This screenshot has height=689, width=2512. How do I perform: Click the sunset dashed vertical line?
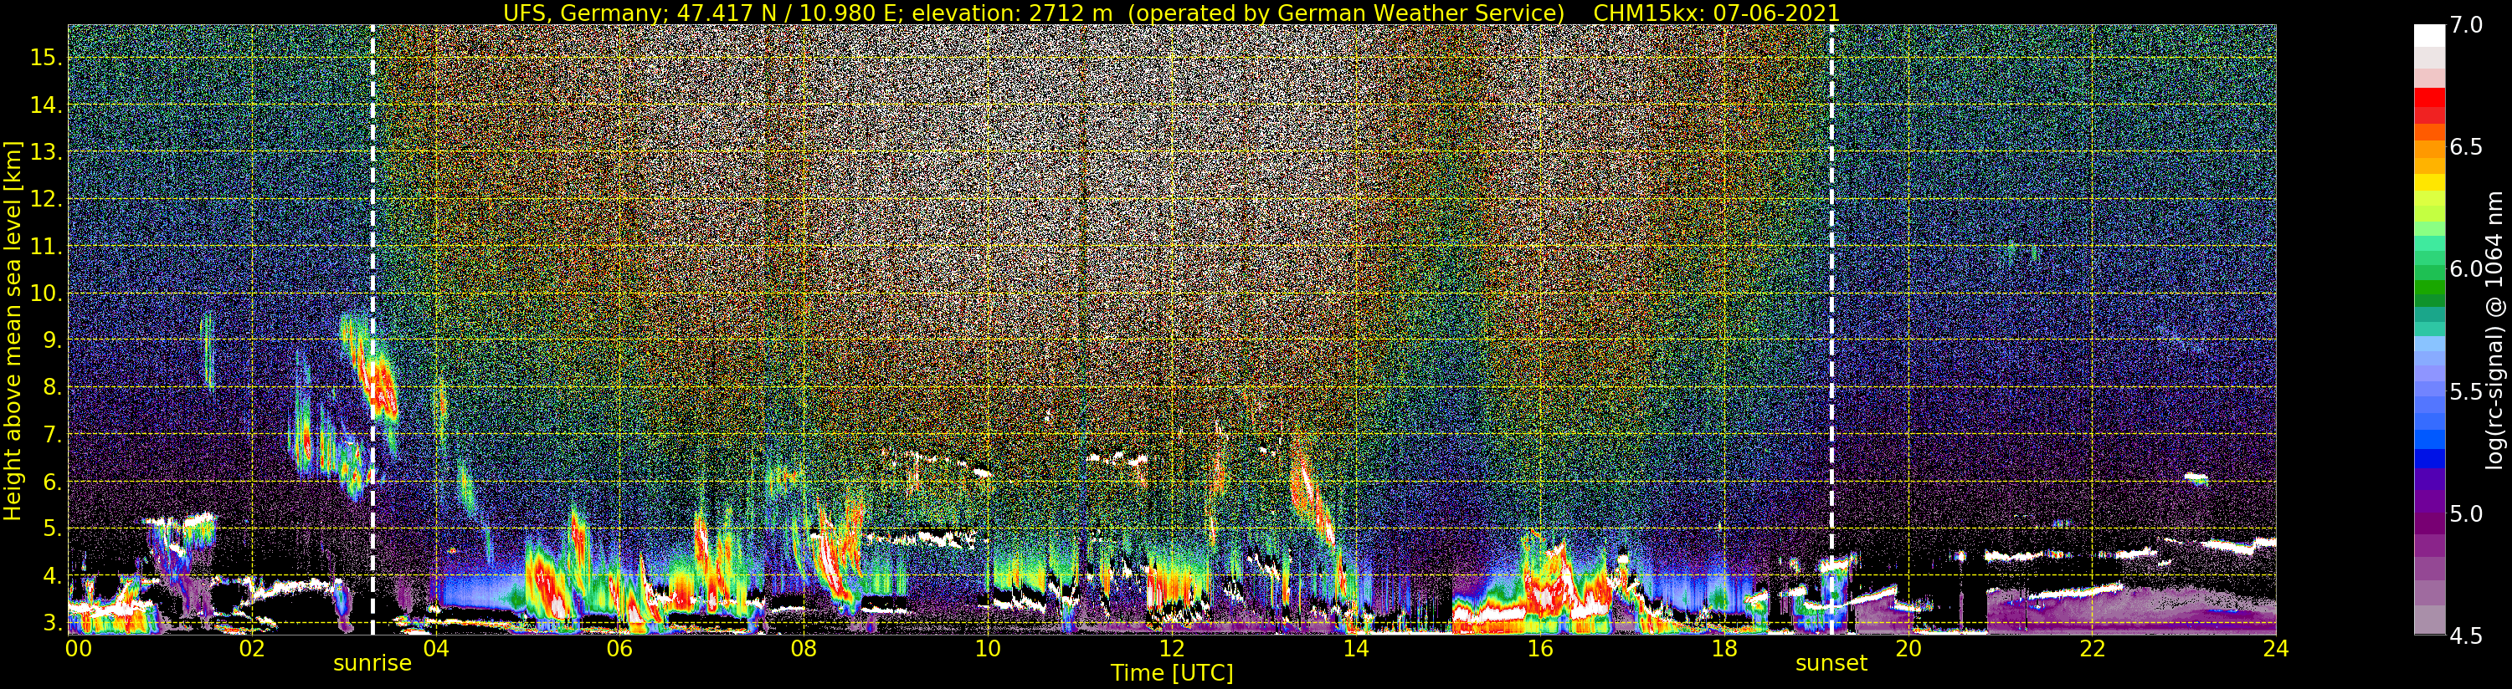(1831, 329)
